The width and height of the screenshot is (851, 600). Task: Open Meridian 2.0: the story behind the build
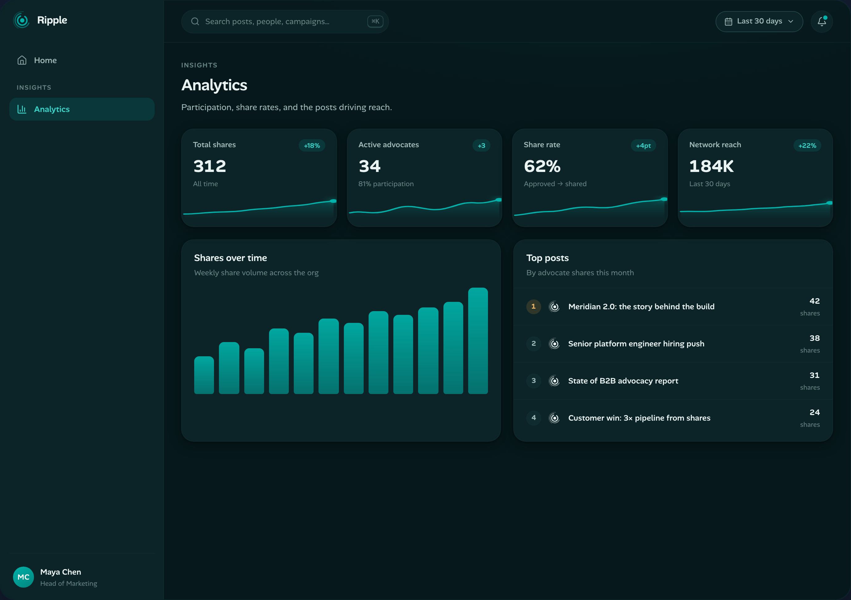click(x=641, y=306)
